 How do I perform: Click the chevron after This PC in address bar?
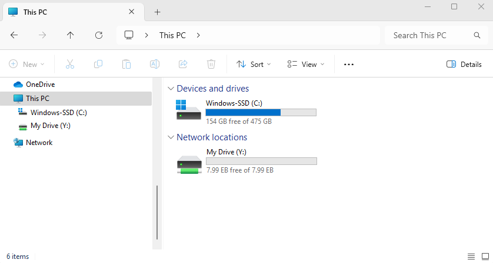198,35
